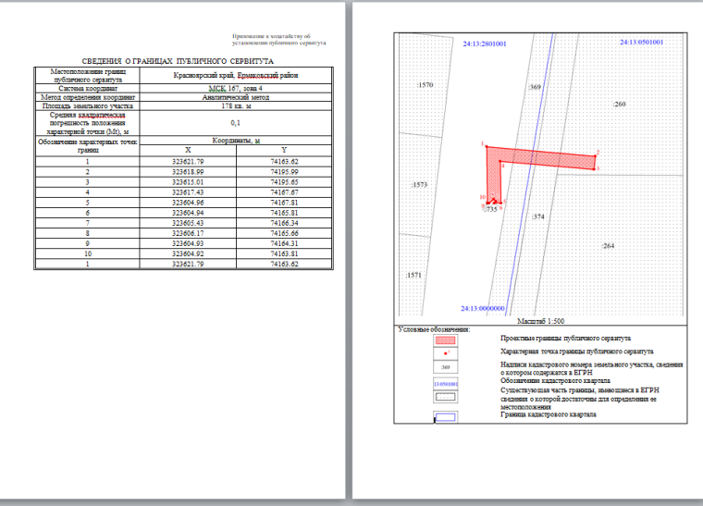The width and height of the screenshot is (703, 506).
Task: Click the 'X' column header
Action: click(x=189, y=150)
